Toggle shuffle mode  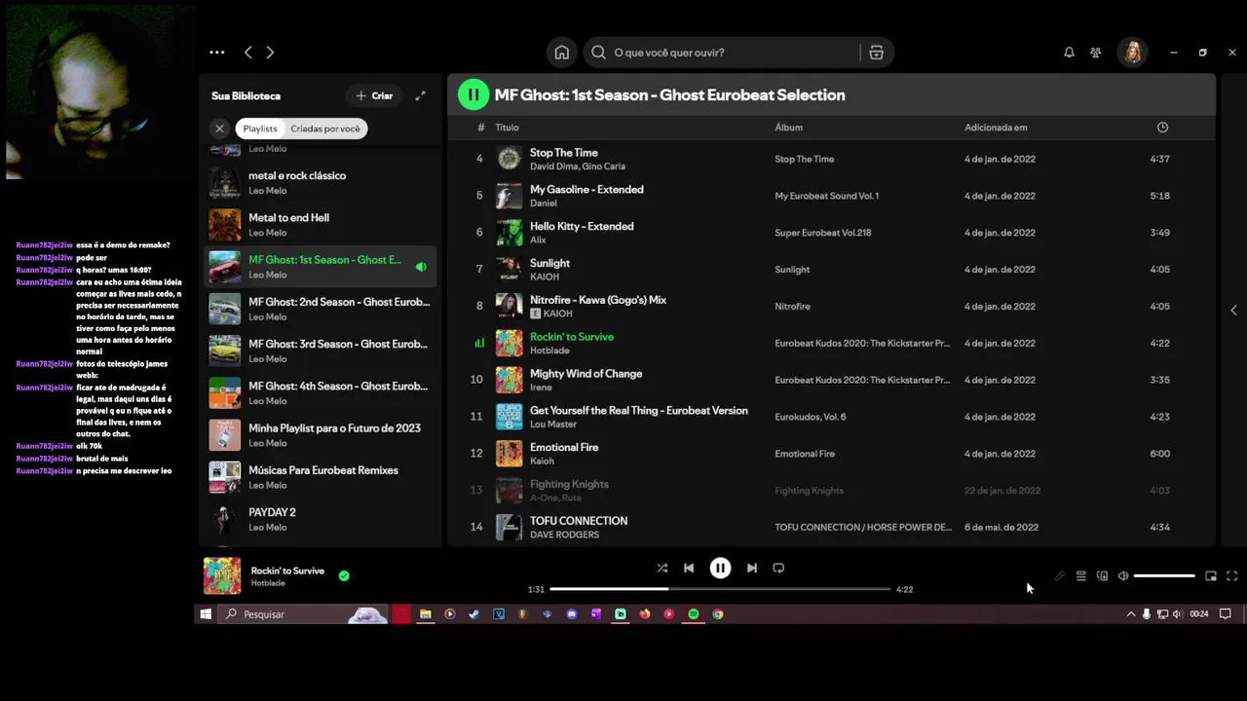[662, 568]
